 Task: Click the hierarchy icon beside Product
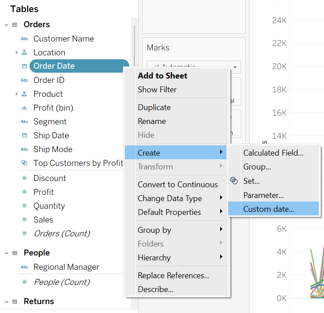25,94
